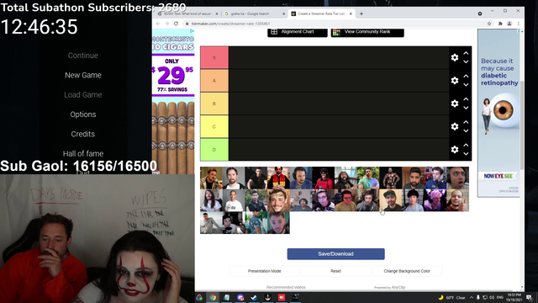Screen dimensions: 538x303
Task: Move the C tier row down
Action: (x=466, y=131)
